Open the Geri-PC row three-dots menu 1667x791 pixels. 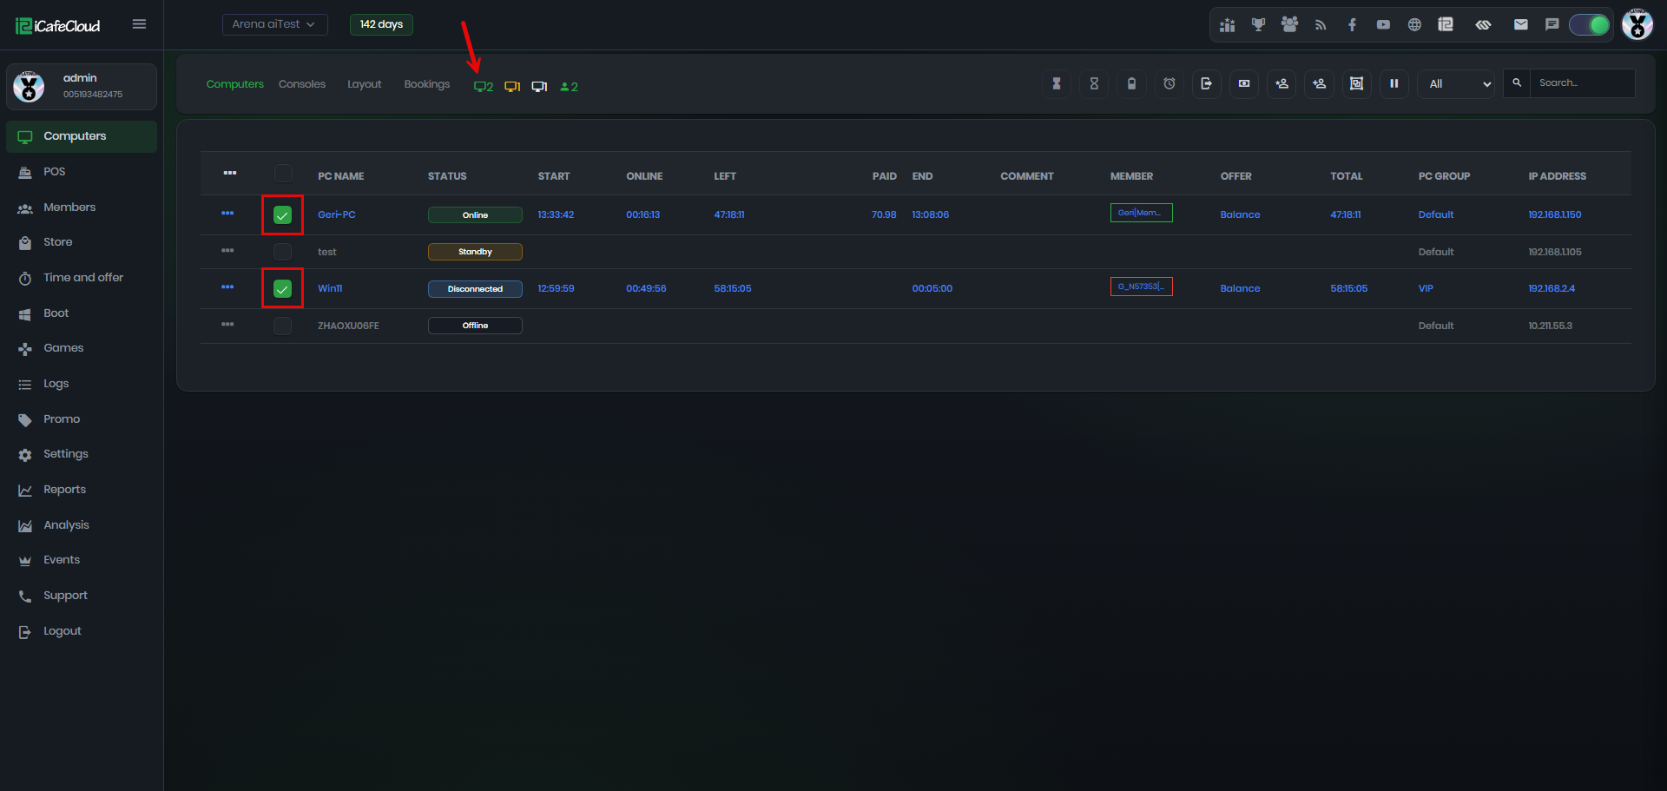pyautogui.click(x=227, y=213)
